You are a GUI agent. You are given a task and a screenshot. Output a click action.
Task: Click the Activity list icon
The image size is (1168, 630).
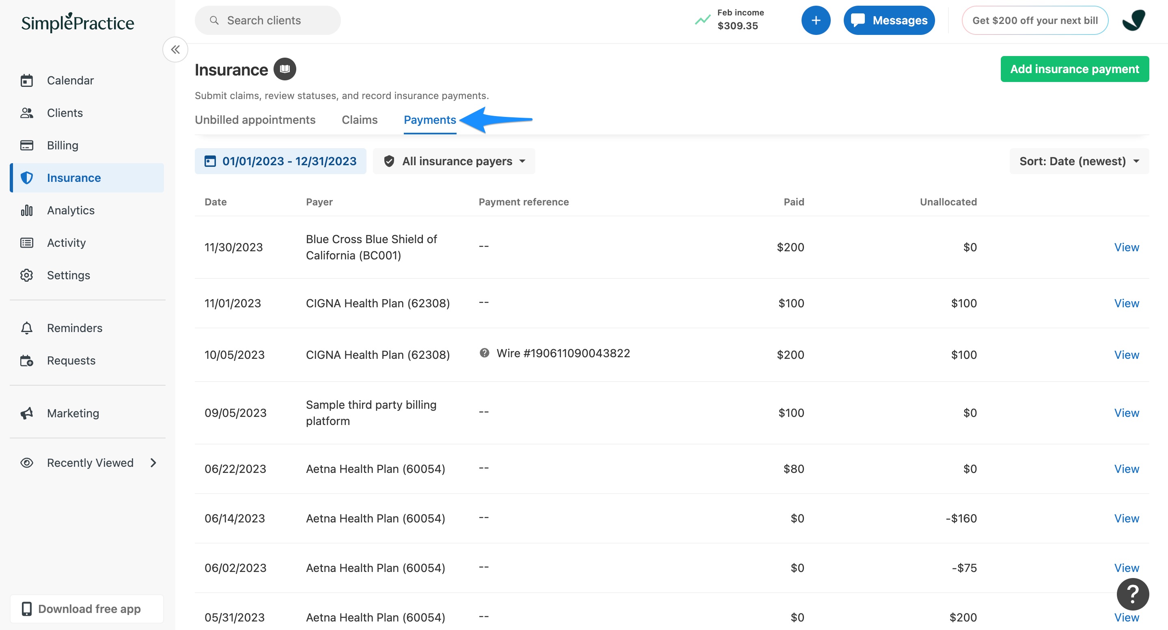pos(27,243)
